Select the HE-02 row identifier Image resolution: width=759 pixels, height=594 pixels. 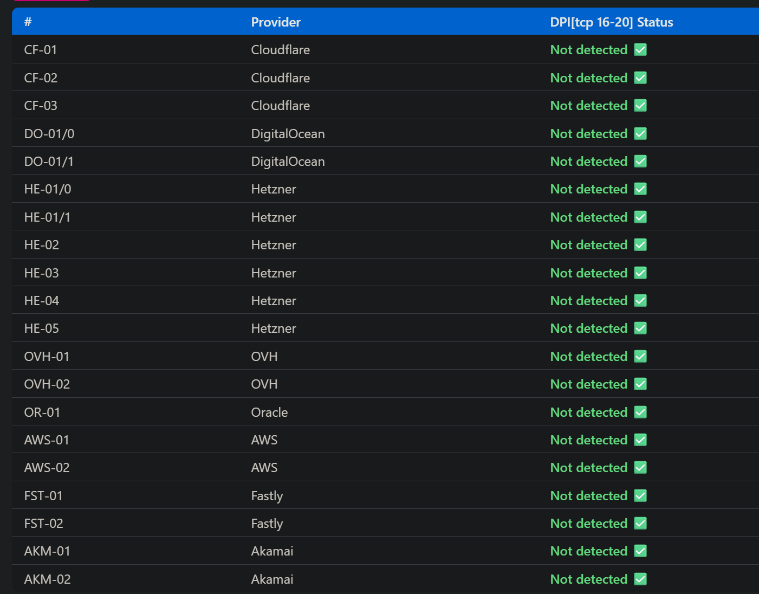coord(42,244)
